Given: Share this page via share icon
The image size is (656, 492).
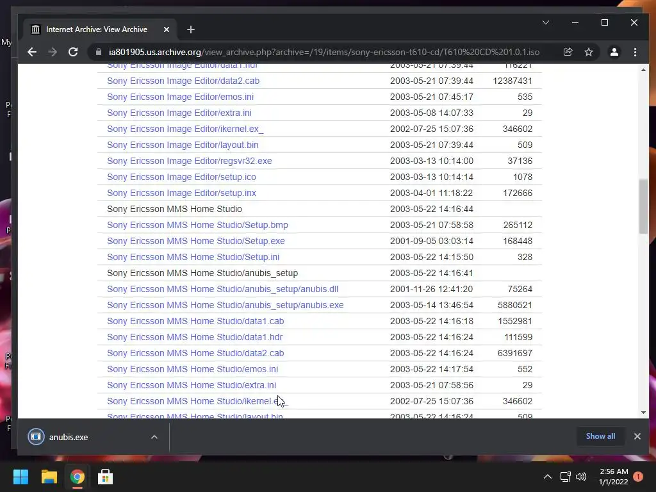Looking at the screenshot, I should pyautogui.click(x=568, y=52).
